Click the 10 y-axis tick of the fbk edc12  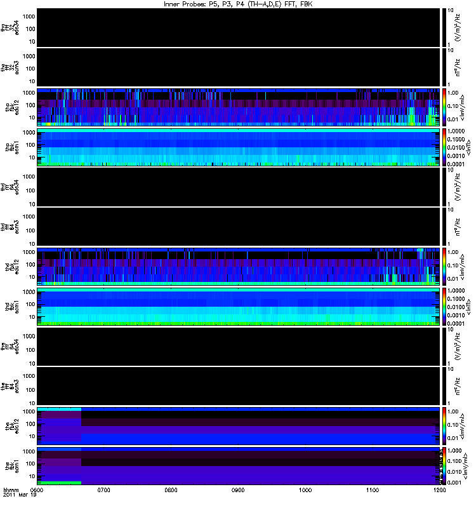[x=32, y=436]
